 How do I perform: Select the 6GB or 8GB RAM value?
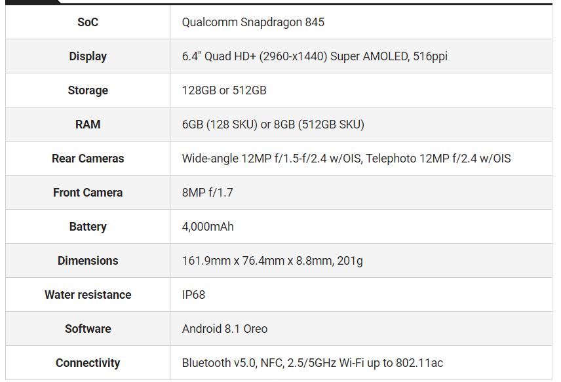[273, 124]
